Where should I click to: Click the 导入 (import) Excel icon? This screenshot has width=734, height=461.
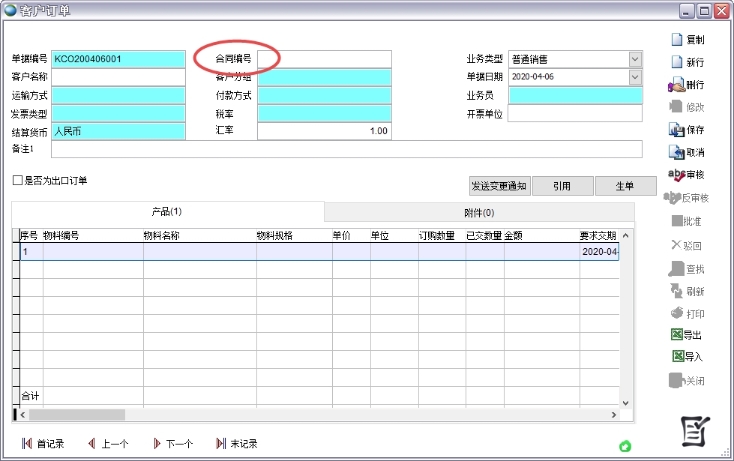677,357
